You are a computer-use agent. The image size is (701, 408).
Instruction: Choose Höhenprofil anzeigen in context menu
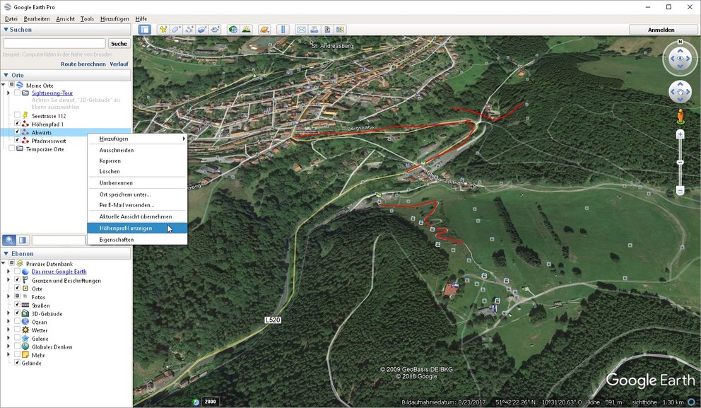point(137,228)
